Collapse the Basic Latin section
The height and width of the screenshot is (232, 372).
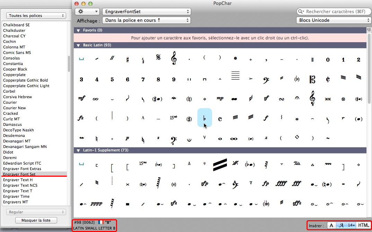[78, 45]
